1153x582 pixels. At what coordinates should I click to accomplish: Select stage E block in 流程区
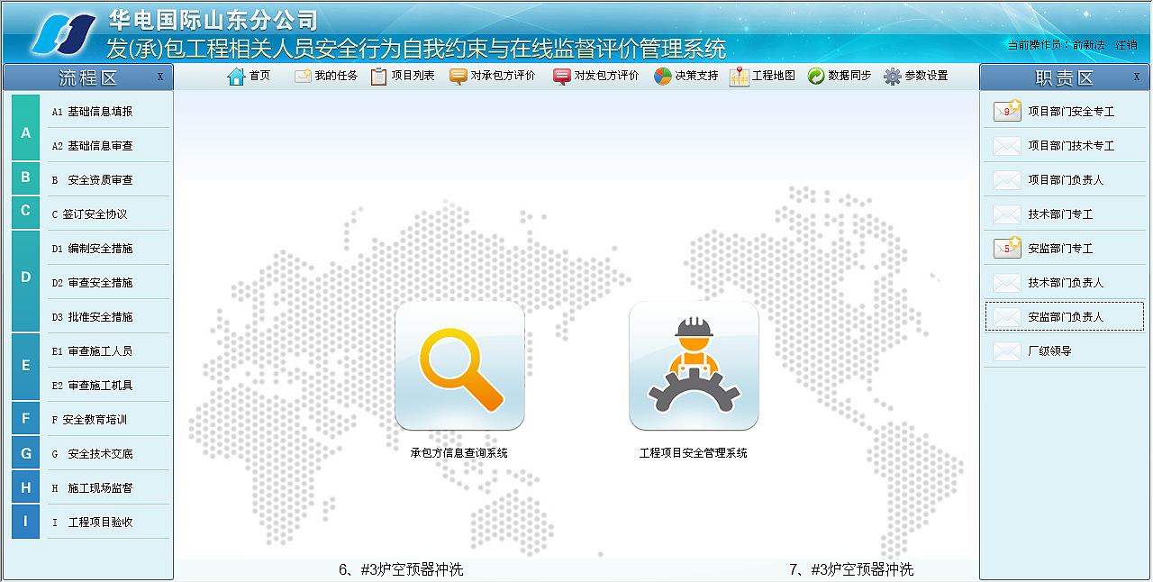pos(26,366)
